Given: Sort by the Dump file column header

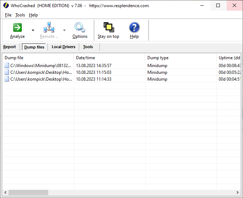Looking at the screenshot, I should 38,58.
